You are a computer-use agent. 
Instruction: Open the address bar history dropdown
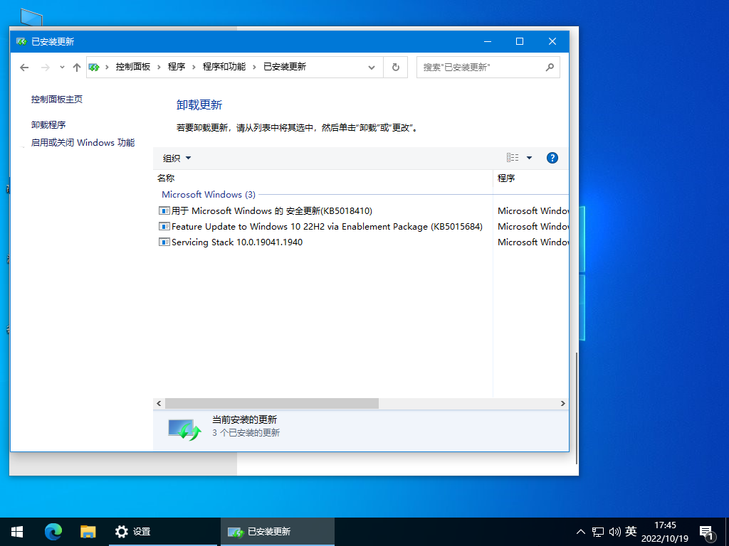(x=372, y=66)
